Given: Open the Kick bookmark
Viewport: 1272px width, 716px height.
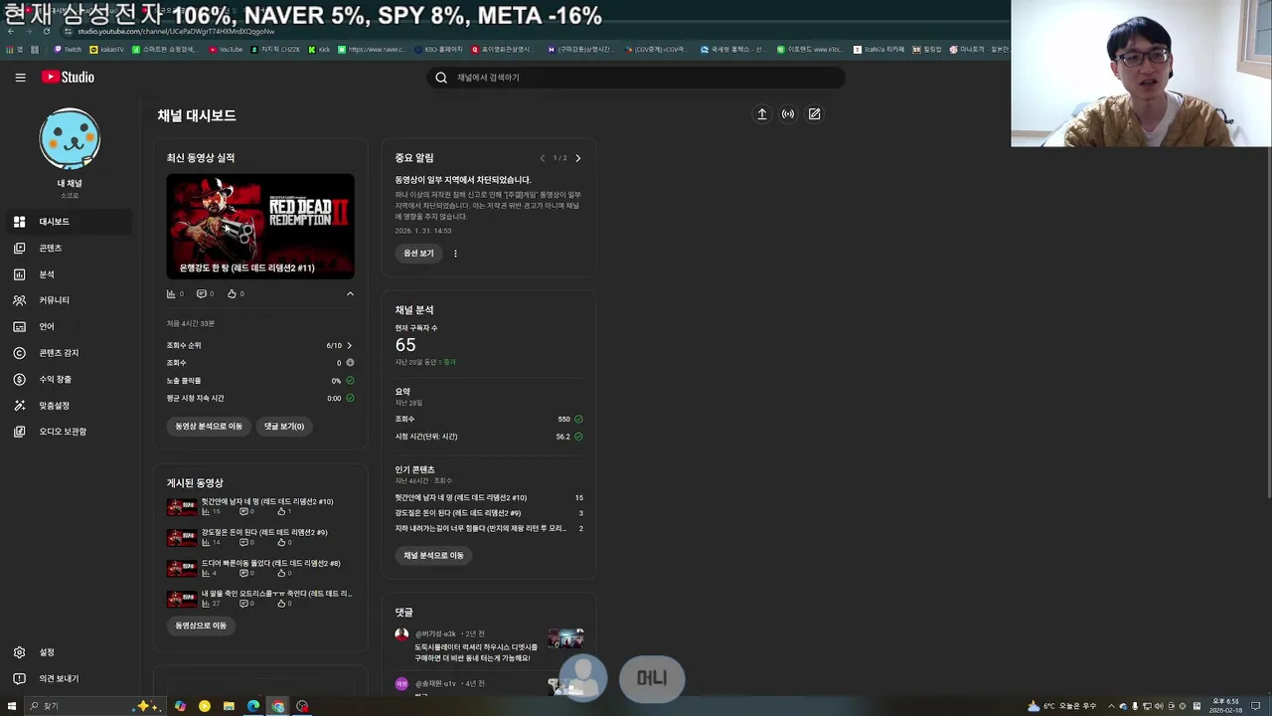Looking at the screenshot, I should click(x=319, y=49).
